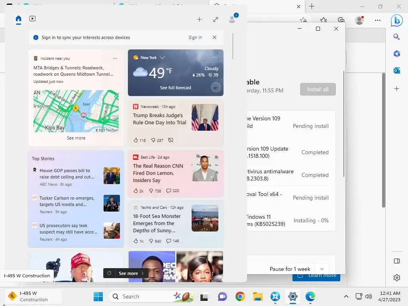
Task: Click See full forecast link
Action: click(x=176, y=88)
